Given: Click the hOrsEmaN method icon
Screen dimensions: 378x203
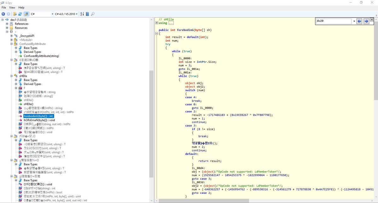Looking at the screenshot, I should [x=20, y=120].
